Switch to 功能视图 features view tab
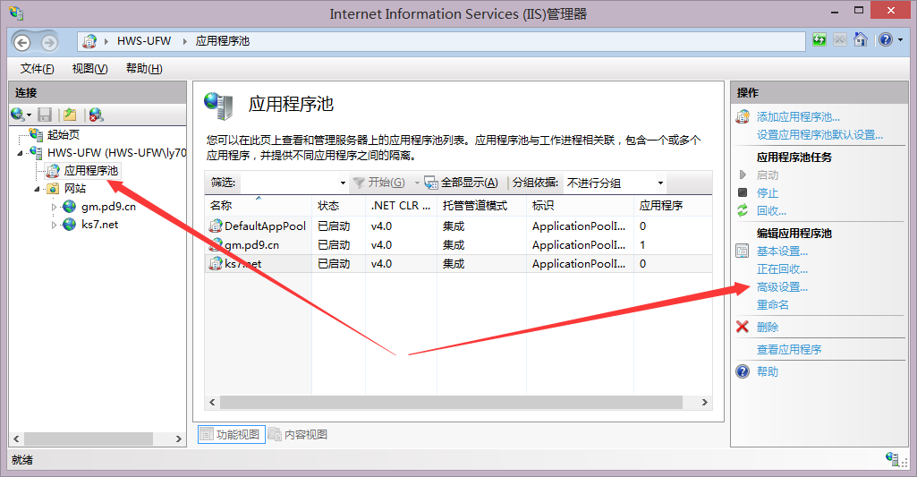 231,434
